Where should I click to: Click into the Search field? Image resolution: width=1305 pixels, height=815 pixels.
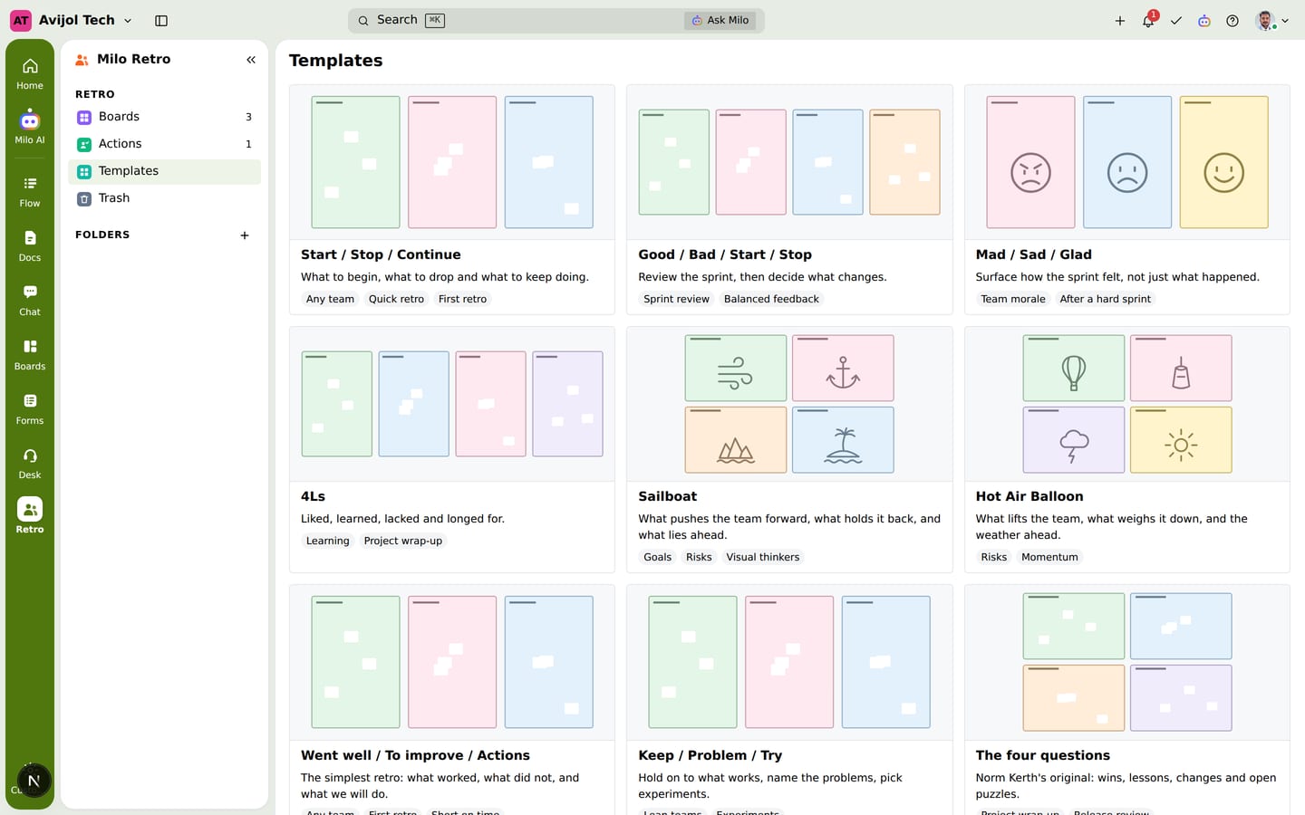point(556,20)
